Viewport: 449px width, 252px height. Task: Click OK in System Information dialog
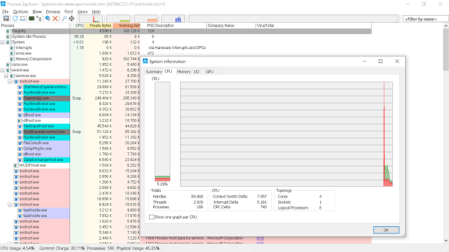(386, 230)
